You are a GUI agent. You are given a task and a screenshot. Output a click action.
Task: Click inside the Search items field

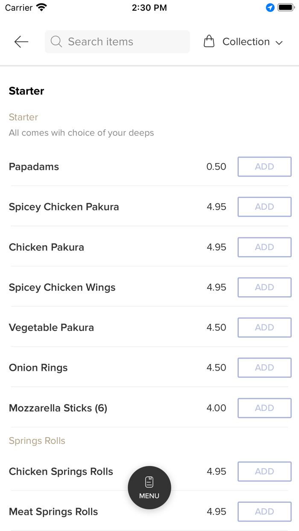coord(117,41)
